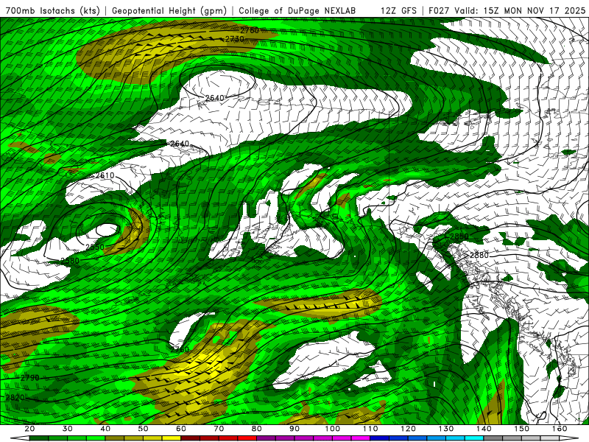Select the '12Z GFS' model run text
The image size is (589, 442).
(x=398, y=10)
